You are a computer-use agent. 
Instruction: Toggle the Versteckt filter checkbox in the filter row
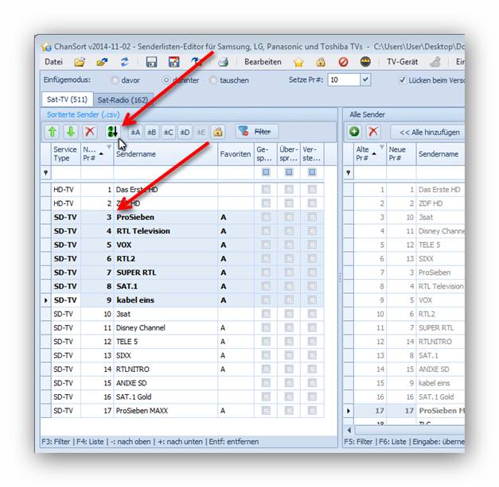click(x=312, y=172)
